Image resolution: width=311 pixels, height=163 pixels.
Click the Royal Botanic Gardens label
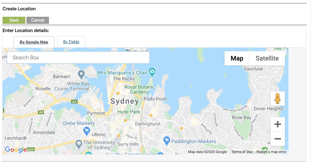(139, 89)
